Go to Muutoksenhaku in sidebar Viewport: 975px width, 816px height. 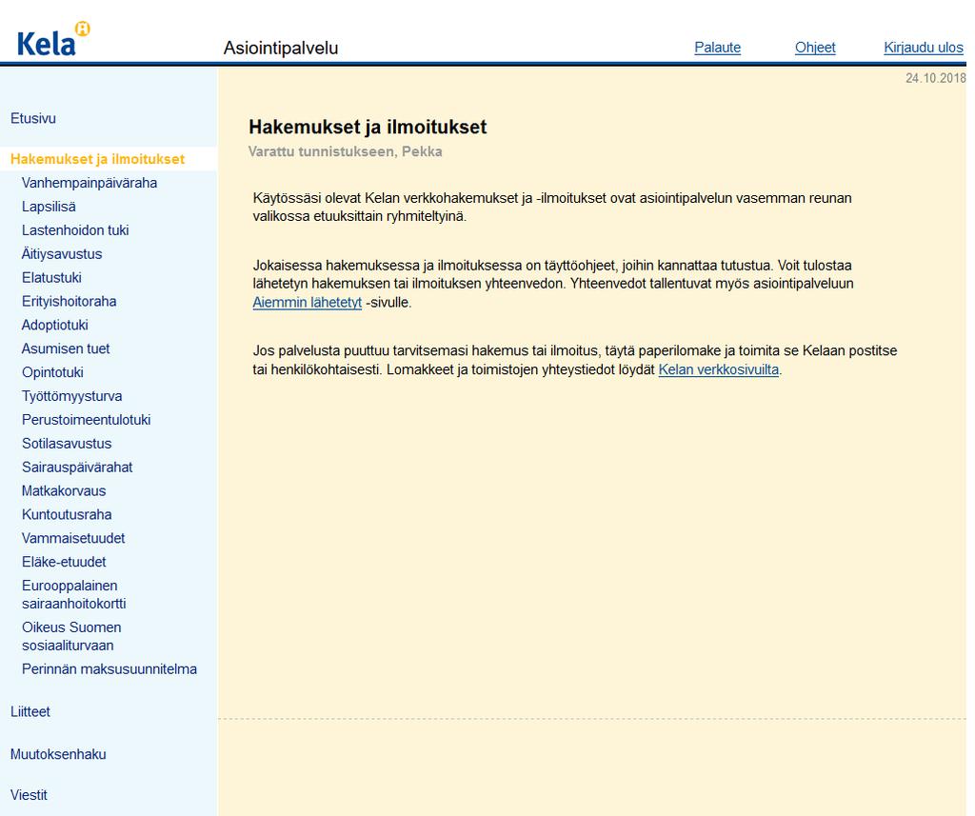pyautogui.click(x=58, y=754)
